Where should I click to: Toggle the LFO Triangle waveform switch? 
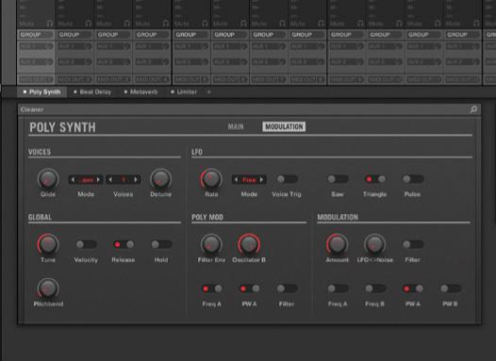coord(375,179)
